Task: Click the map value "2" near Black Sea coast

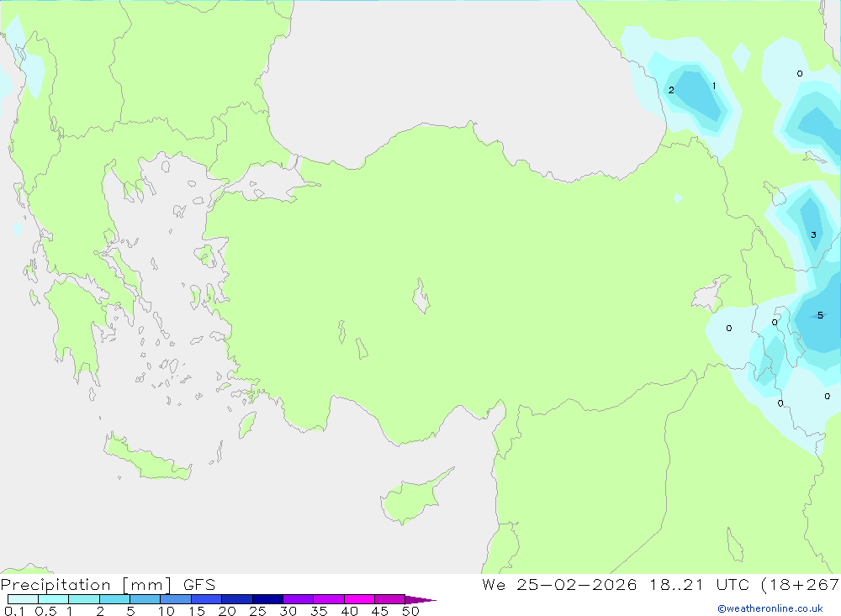Action: click(671, 90)
